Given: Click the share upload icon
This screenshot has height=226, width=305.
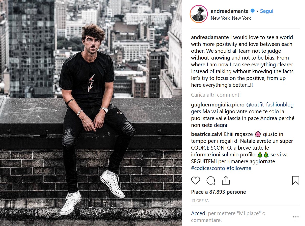Looking at the screenshot, I should [226, 180].
